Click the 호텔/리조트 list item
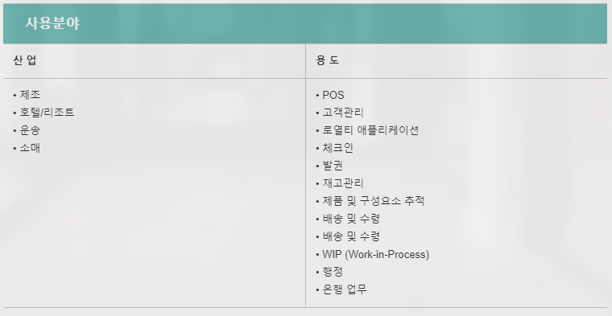Viewport: 612px width, 316px height. 47,113
